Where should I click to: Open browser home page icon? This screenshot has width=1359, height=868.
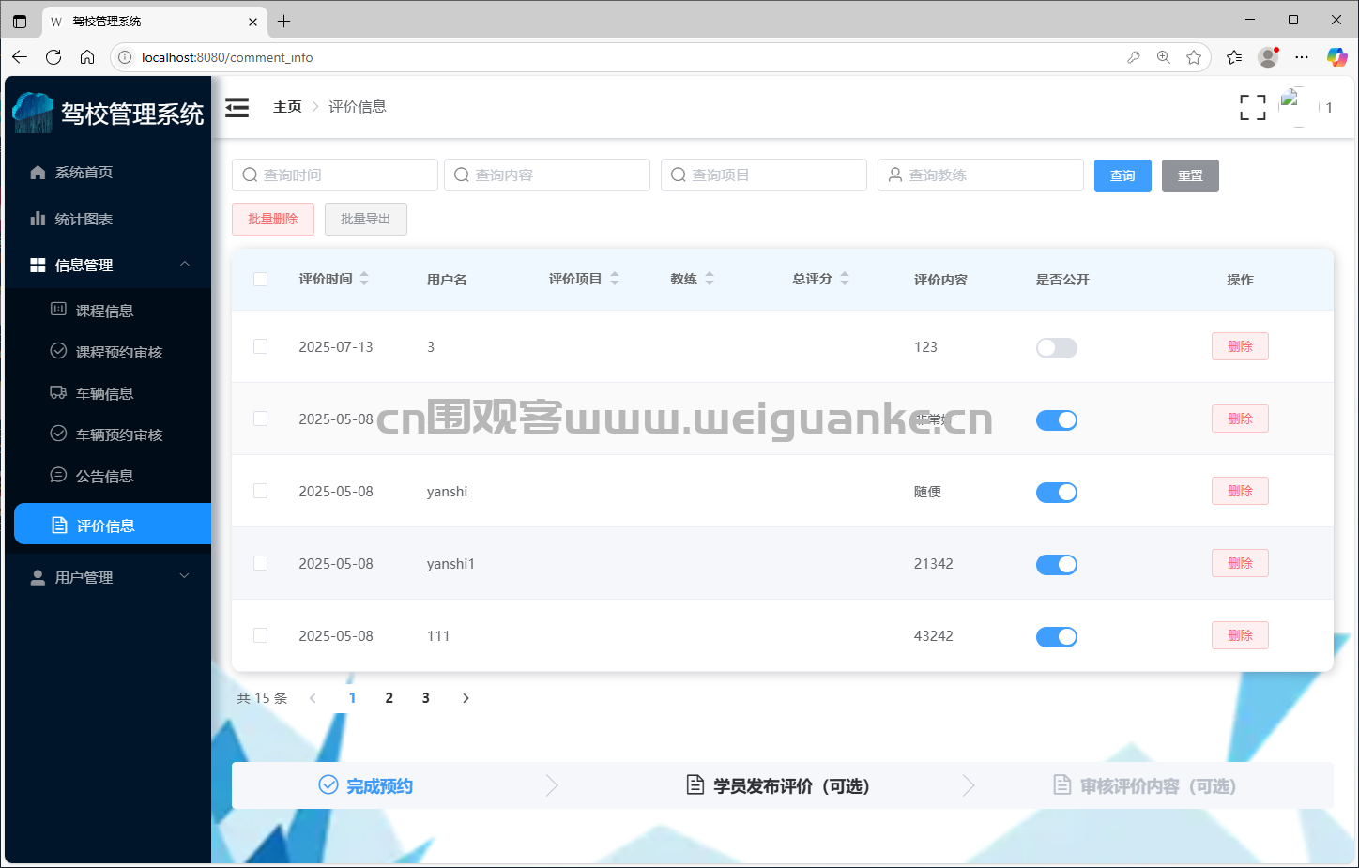pos(87,57)
